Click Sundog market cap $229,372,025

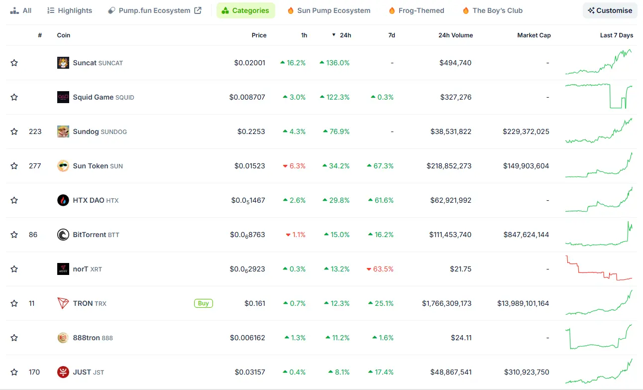pyautogui.click(x=526, y=131)
